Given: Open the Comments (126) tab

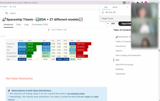Looking at the screenshot, I should tap(40, 24).
